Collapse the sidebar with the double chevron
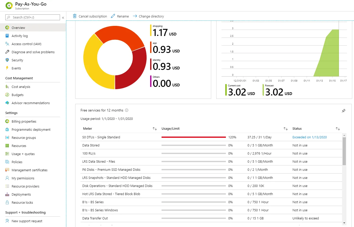Image resolution: width=354 pixels, height=227 pixels. [x=63, y=17]
